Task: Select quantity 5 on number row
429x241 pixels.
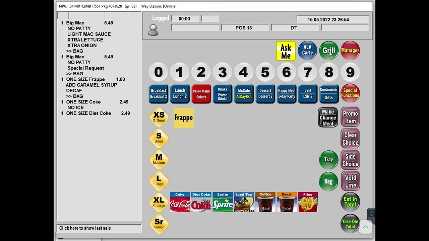Action: pyautogui.click(x=265, y=72)
